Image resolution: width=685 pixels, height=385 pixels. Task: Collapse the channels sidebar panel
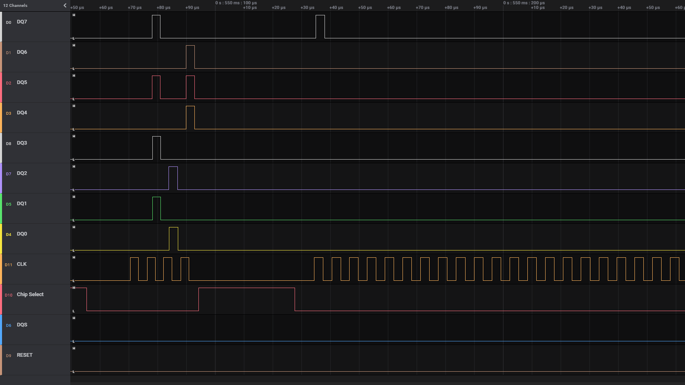click(65, 6)
